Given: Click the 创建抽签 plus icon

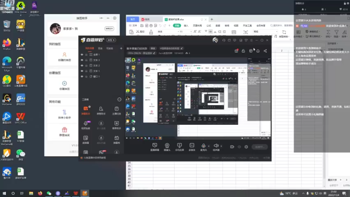Looking at the screenshot, I should pyautogui.click(x=64, y=83).
